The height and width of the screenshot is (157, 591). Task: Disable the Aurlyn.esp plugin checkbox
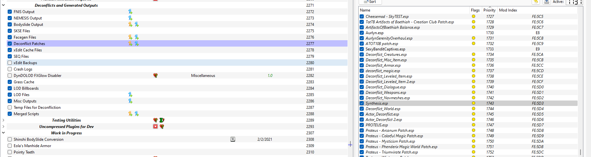(x=362, y=33)
